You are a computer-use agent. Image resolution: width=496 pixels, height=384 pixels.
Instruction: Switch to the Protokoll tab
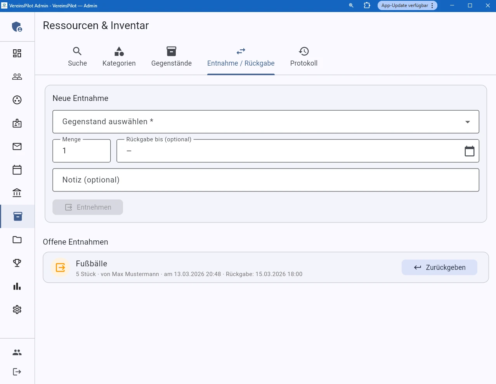(x=303, y=57)
